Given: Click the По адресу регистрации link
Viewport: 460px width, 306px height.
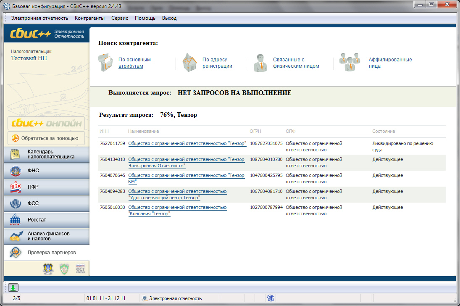Looking at the screenshot, I should click(x=217, y=63).
